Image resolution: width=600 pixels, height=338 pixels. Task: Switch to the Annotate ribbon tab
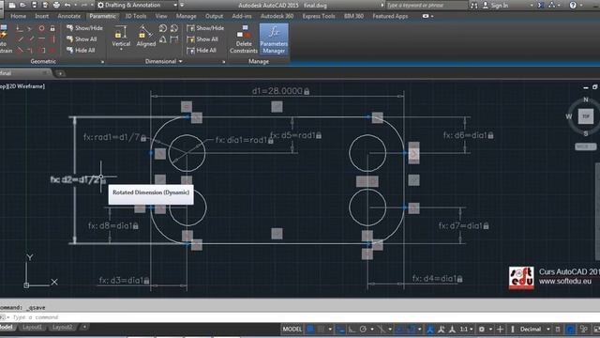click(x=68, y=16)
